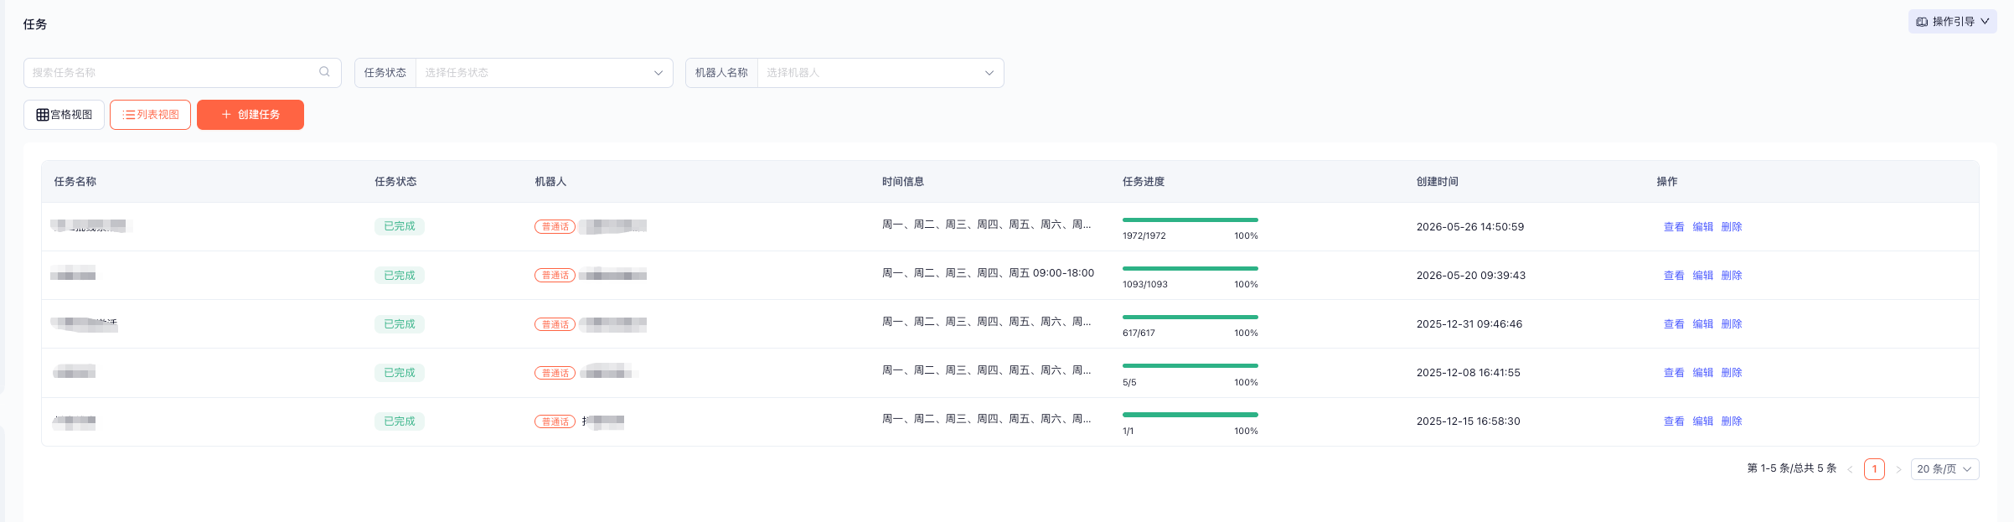Image resolution: width=2014 pixels, height=522 pixels.
Task: Click 已完成 status in 617/617 row
Action: coord(400,324)
